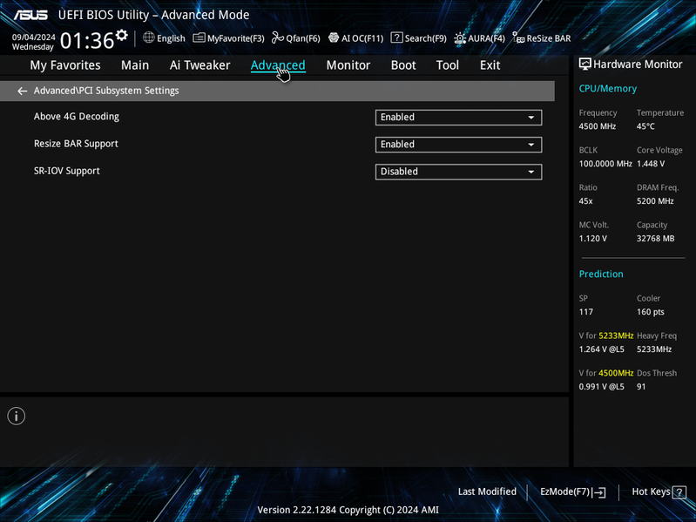Click the 01:36 clock display

(87, 41)
